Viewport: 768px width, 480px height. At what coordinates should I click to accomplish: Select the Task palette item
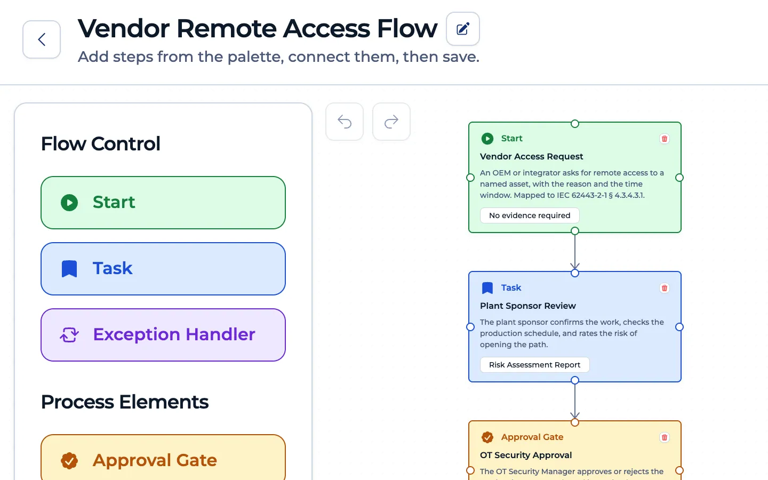[163, 269]
